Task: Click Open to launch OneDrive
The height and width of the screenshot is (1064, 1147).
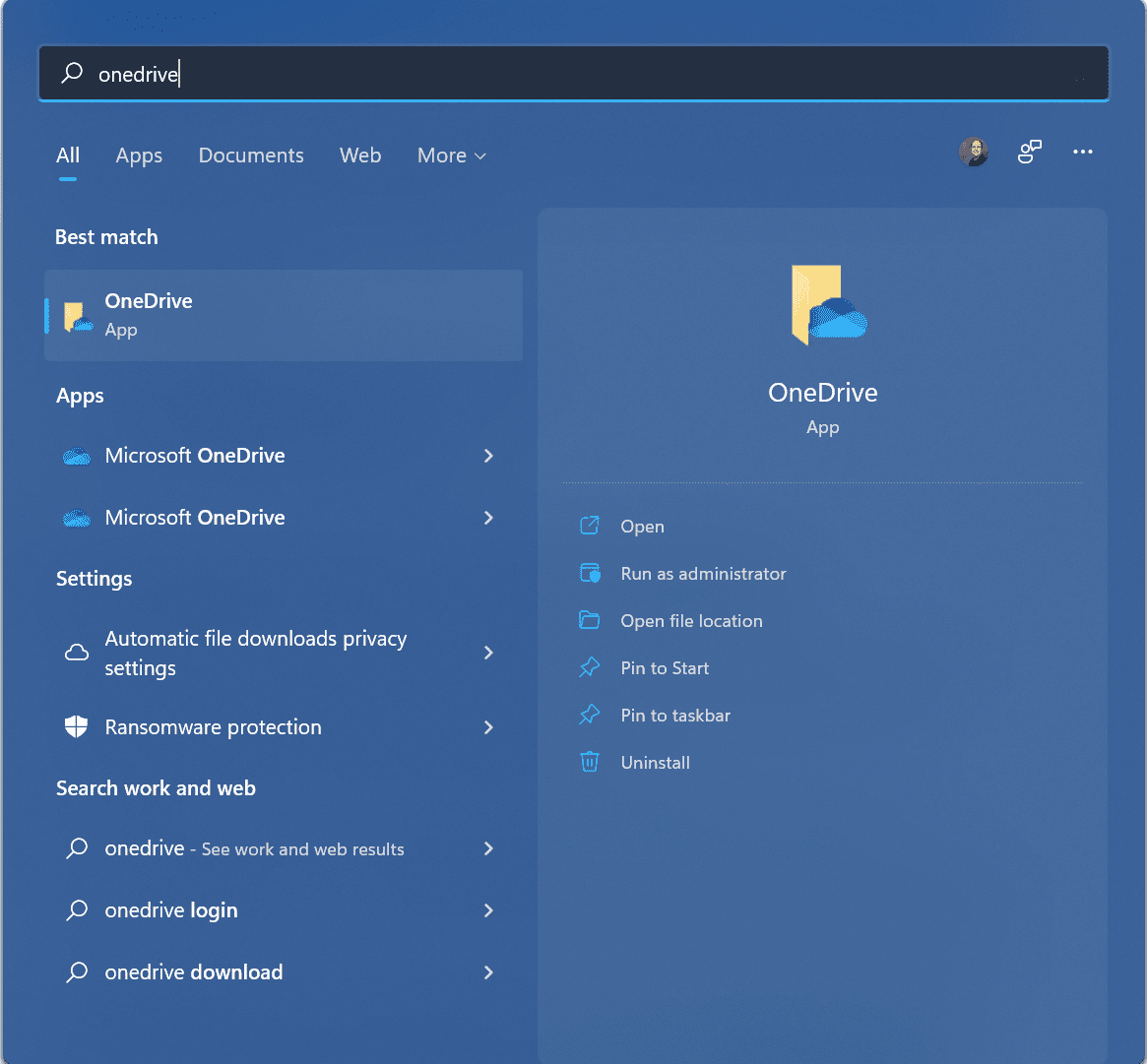Action: click(x=643, y=526)
